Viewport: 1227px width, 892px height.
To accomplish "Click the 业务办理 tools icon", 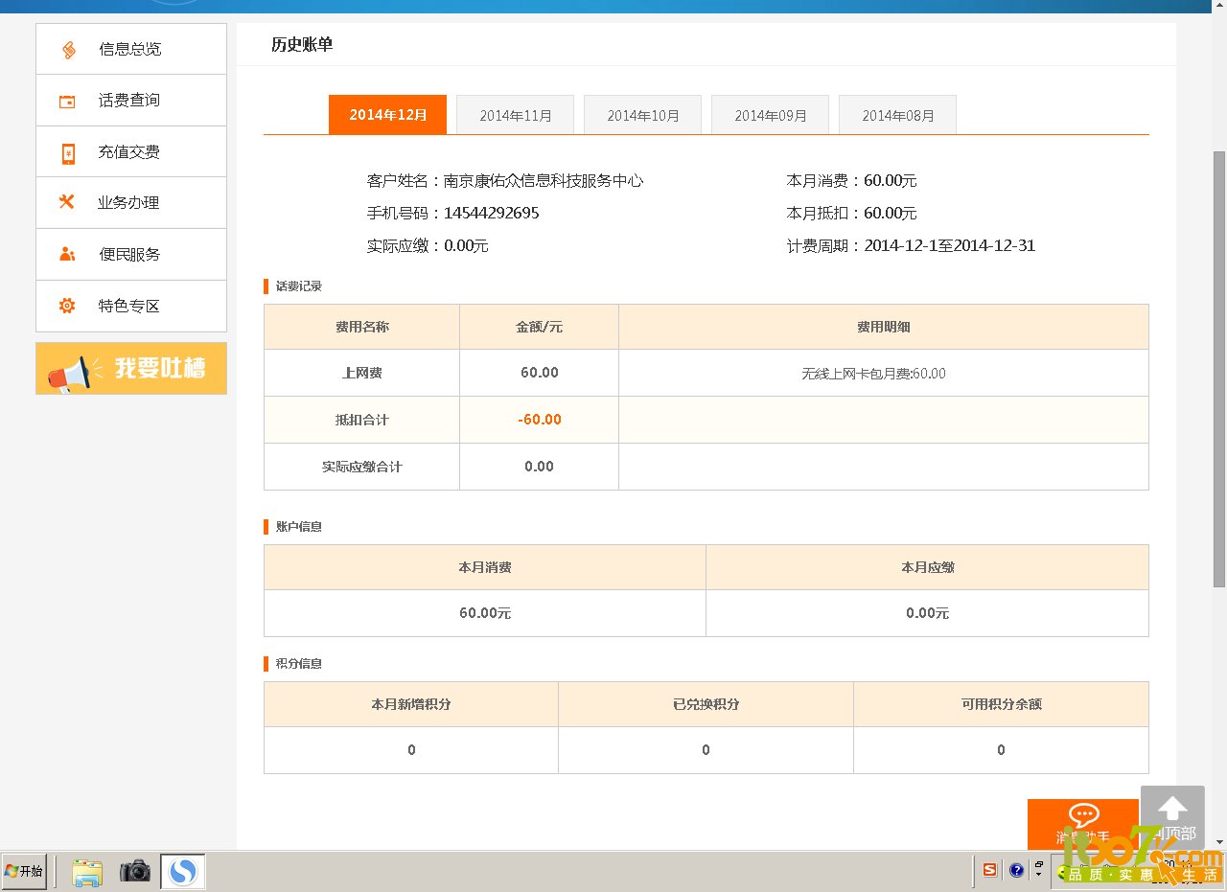I will (x=67, y=202).
